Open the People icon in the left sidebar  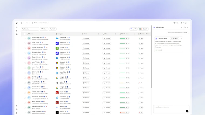tap(17, 31)
